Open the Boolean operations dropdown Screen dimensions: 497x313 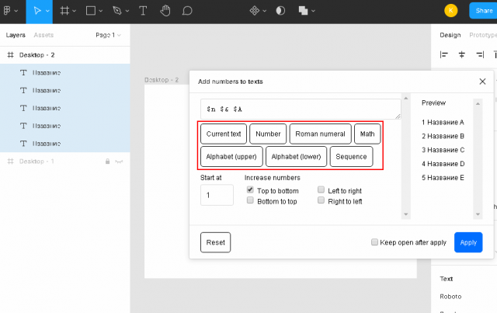(305, 11)
